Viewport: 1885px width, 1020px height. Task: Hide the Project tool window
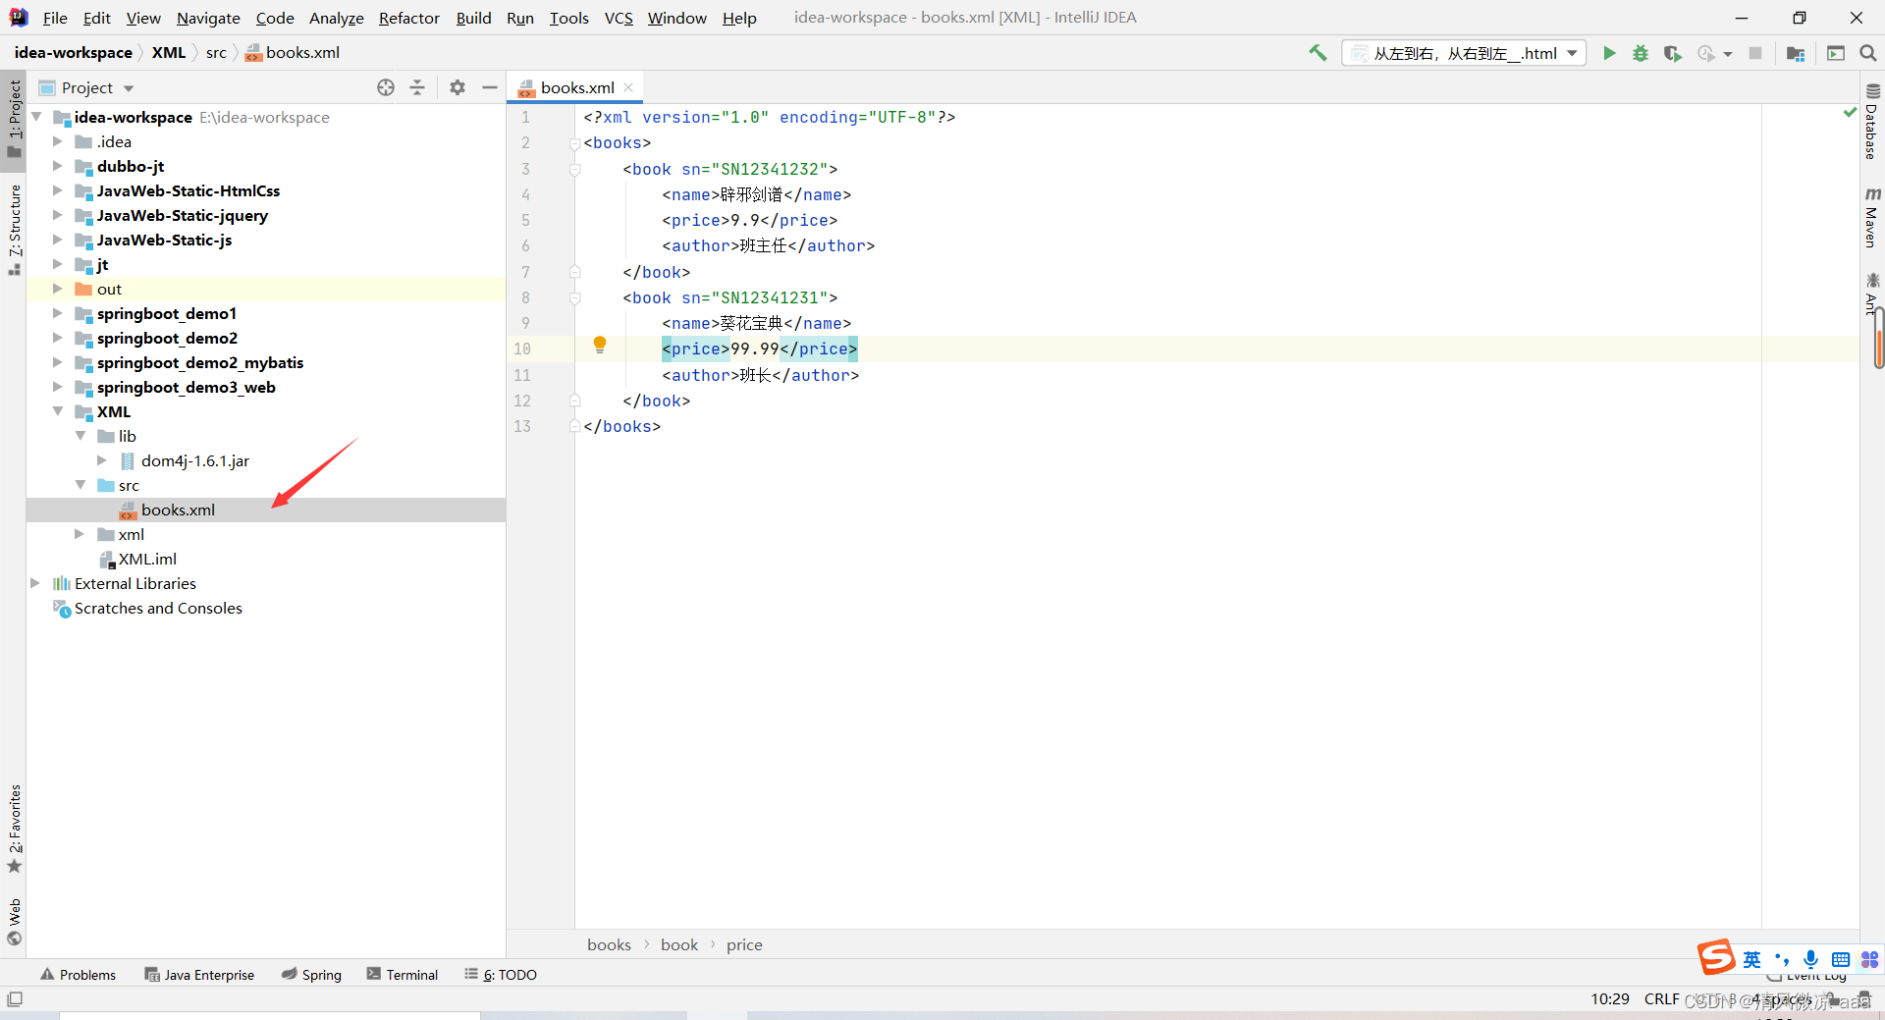pos(490,87)
